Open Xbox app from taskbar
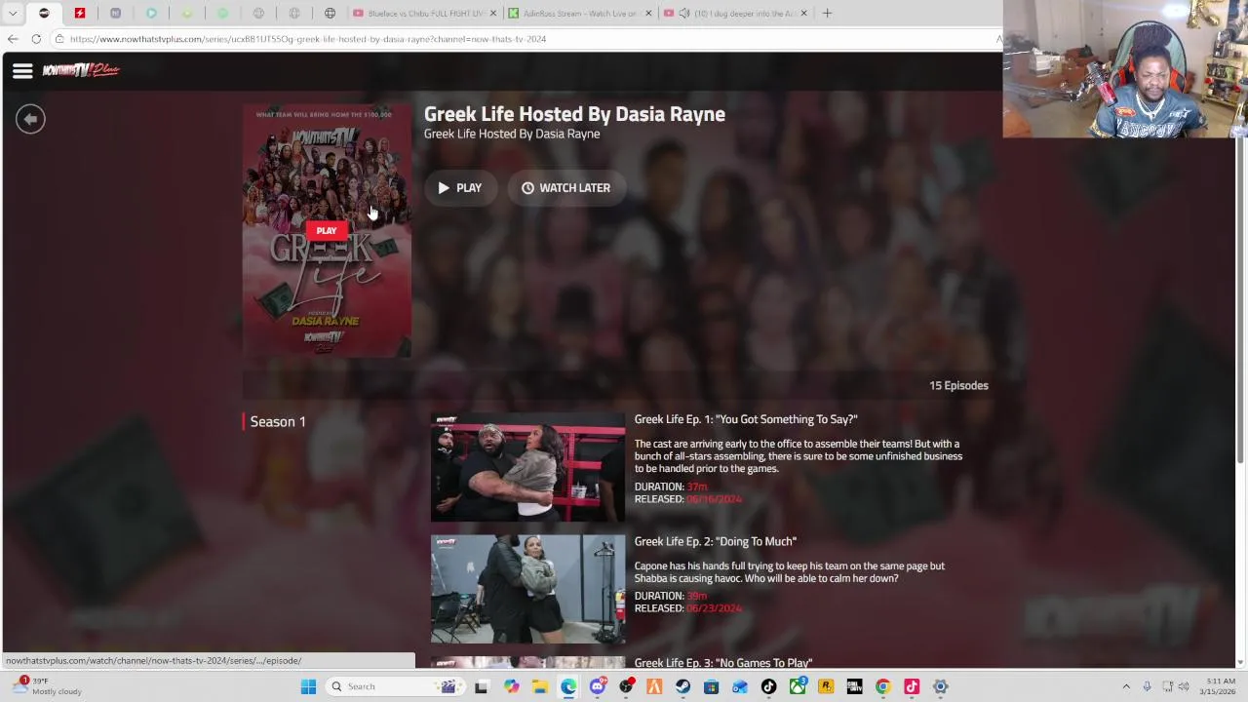The image size is (1248, 702). click(798, 686)
